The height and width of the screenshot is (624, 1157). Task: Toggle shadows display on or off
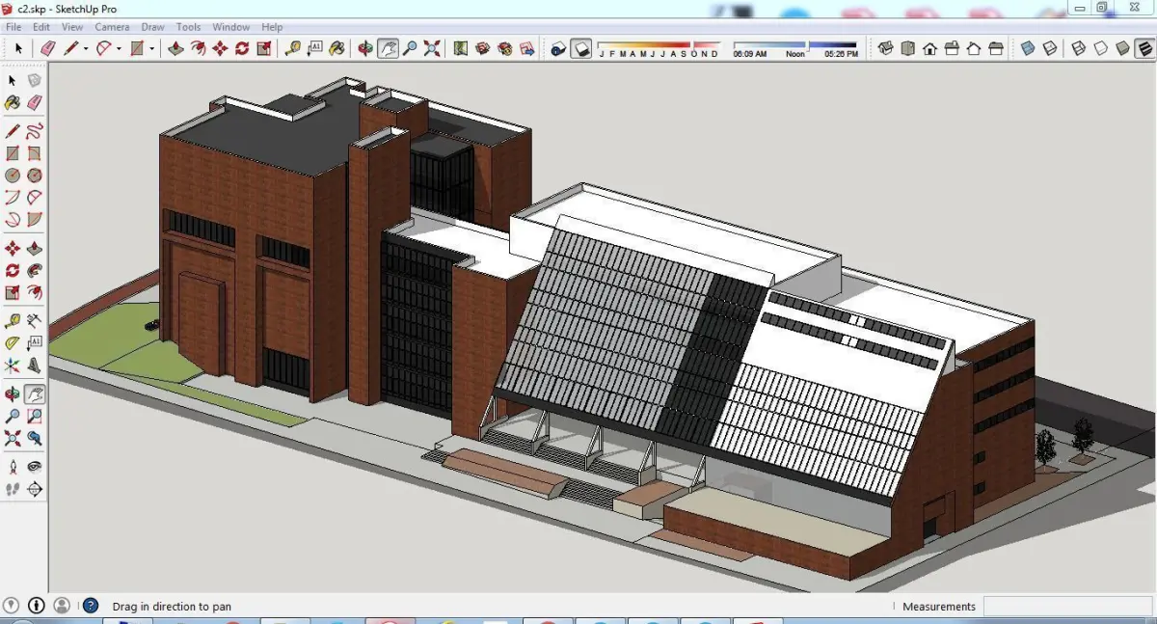tap(580, 48)
